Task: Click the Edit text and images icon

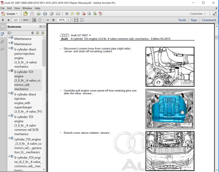Action: click(x=52, y=13)
